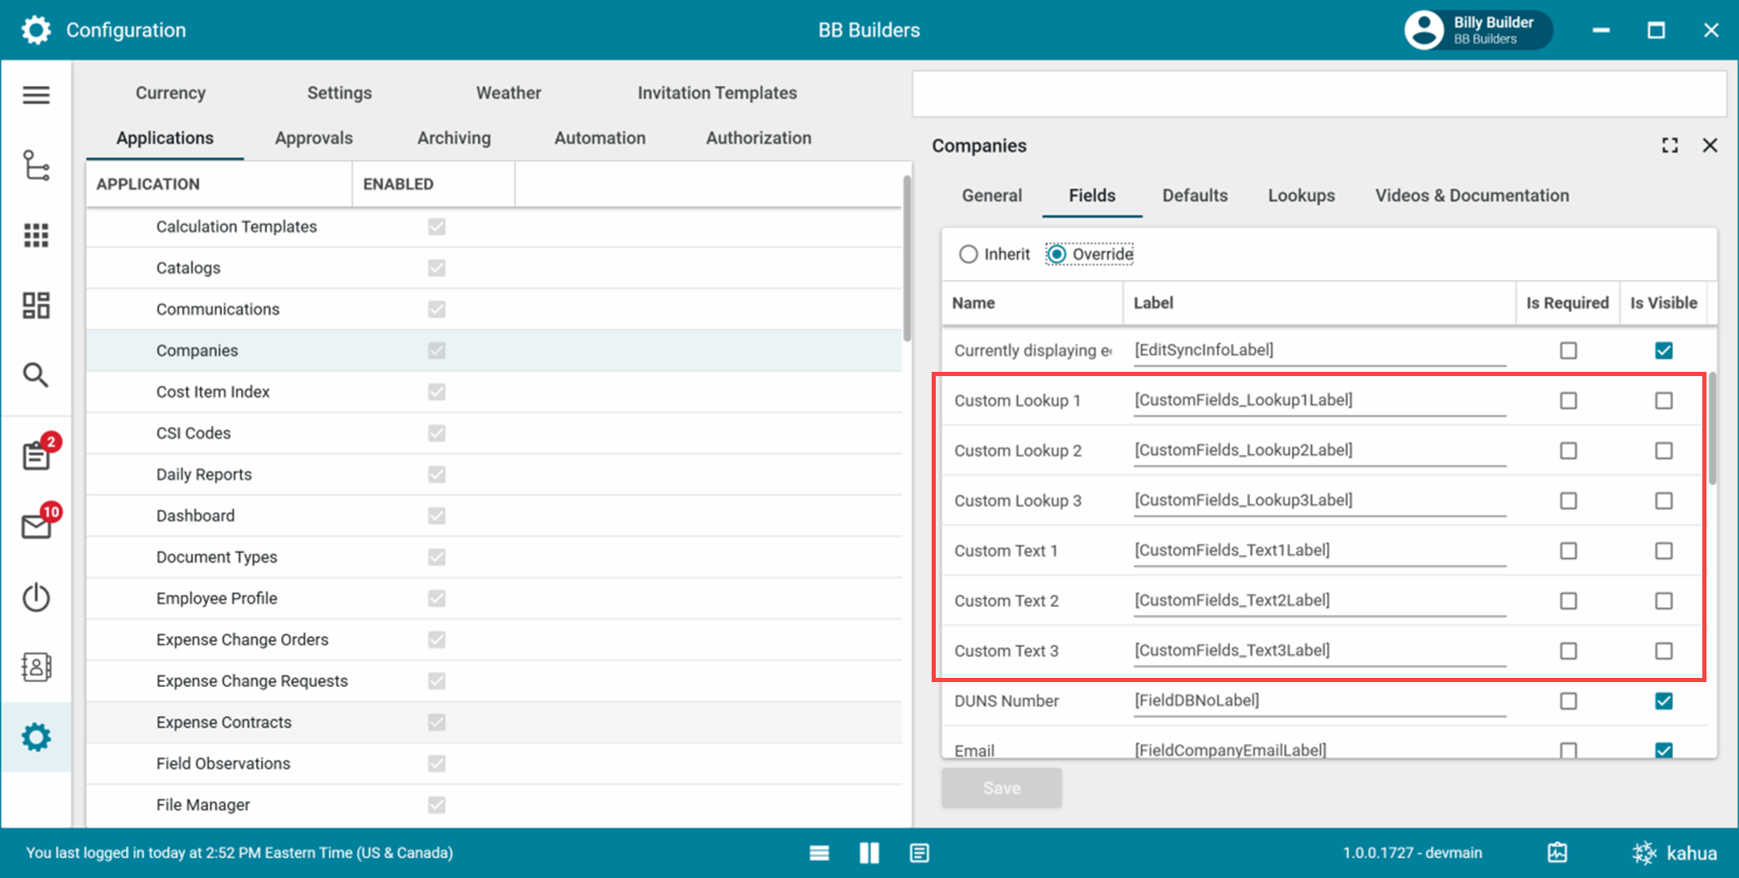Click the Custom Text 1 label field

pos(1318,550)
